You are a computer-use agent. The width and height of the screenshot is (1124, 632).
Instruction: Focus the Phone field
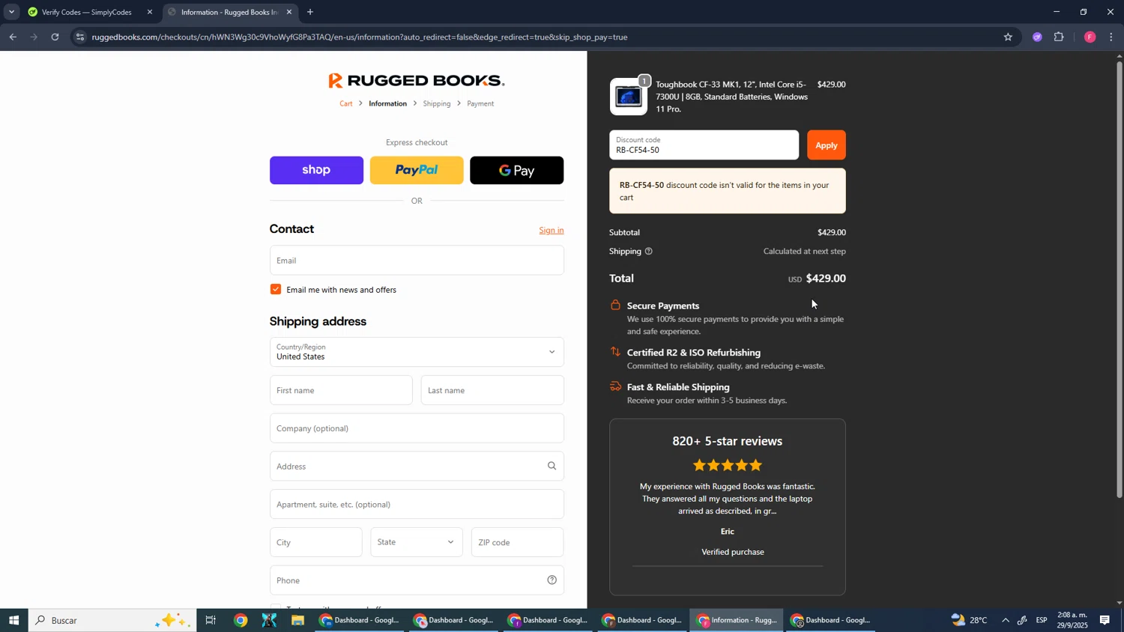[417, 580]
